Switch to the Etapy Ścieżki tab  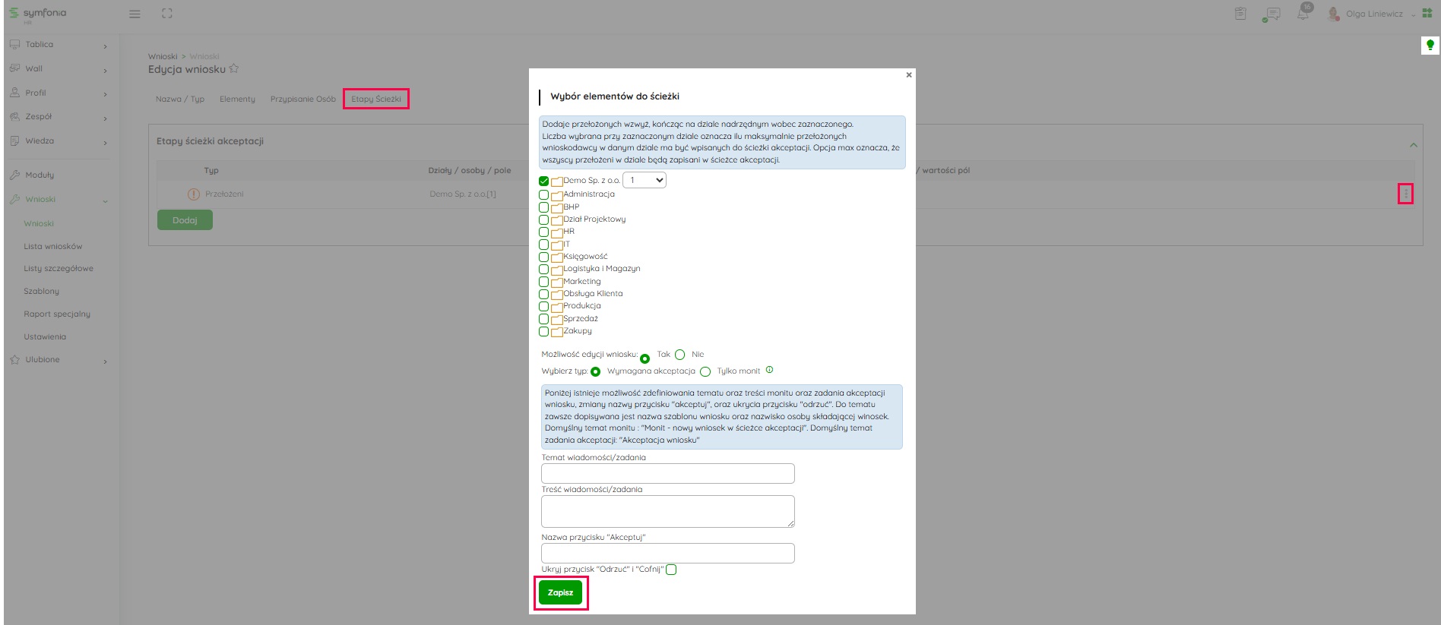pos(375,99)
